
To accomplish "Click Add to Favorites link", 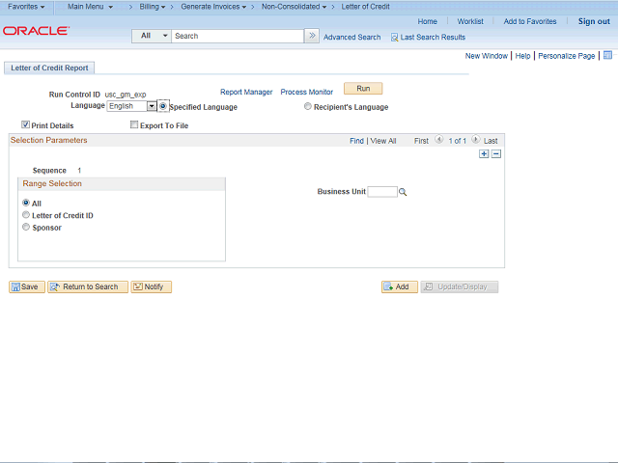I will point(530,21).
